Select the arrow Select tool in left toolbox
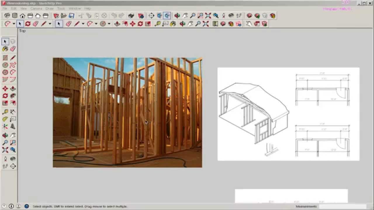The width and height of the screenshot is (374, 210). [5, 41]
